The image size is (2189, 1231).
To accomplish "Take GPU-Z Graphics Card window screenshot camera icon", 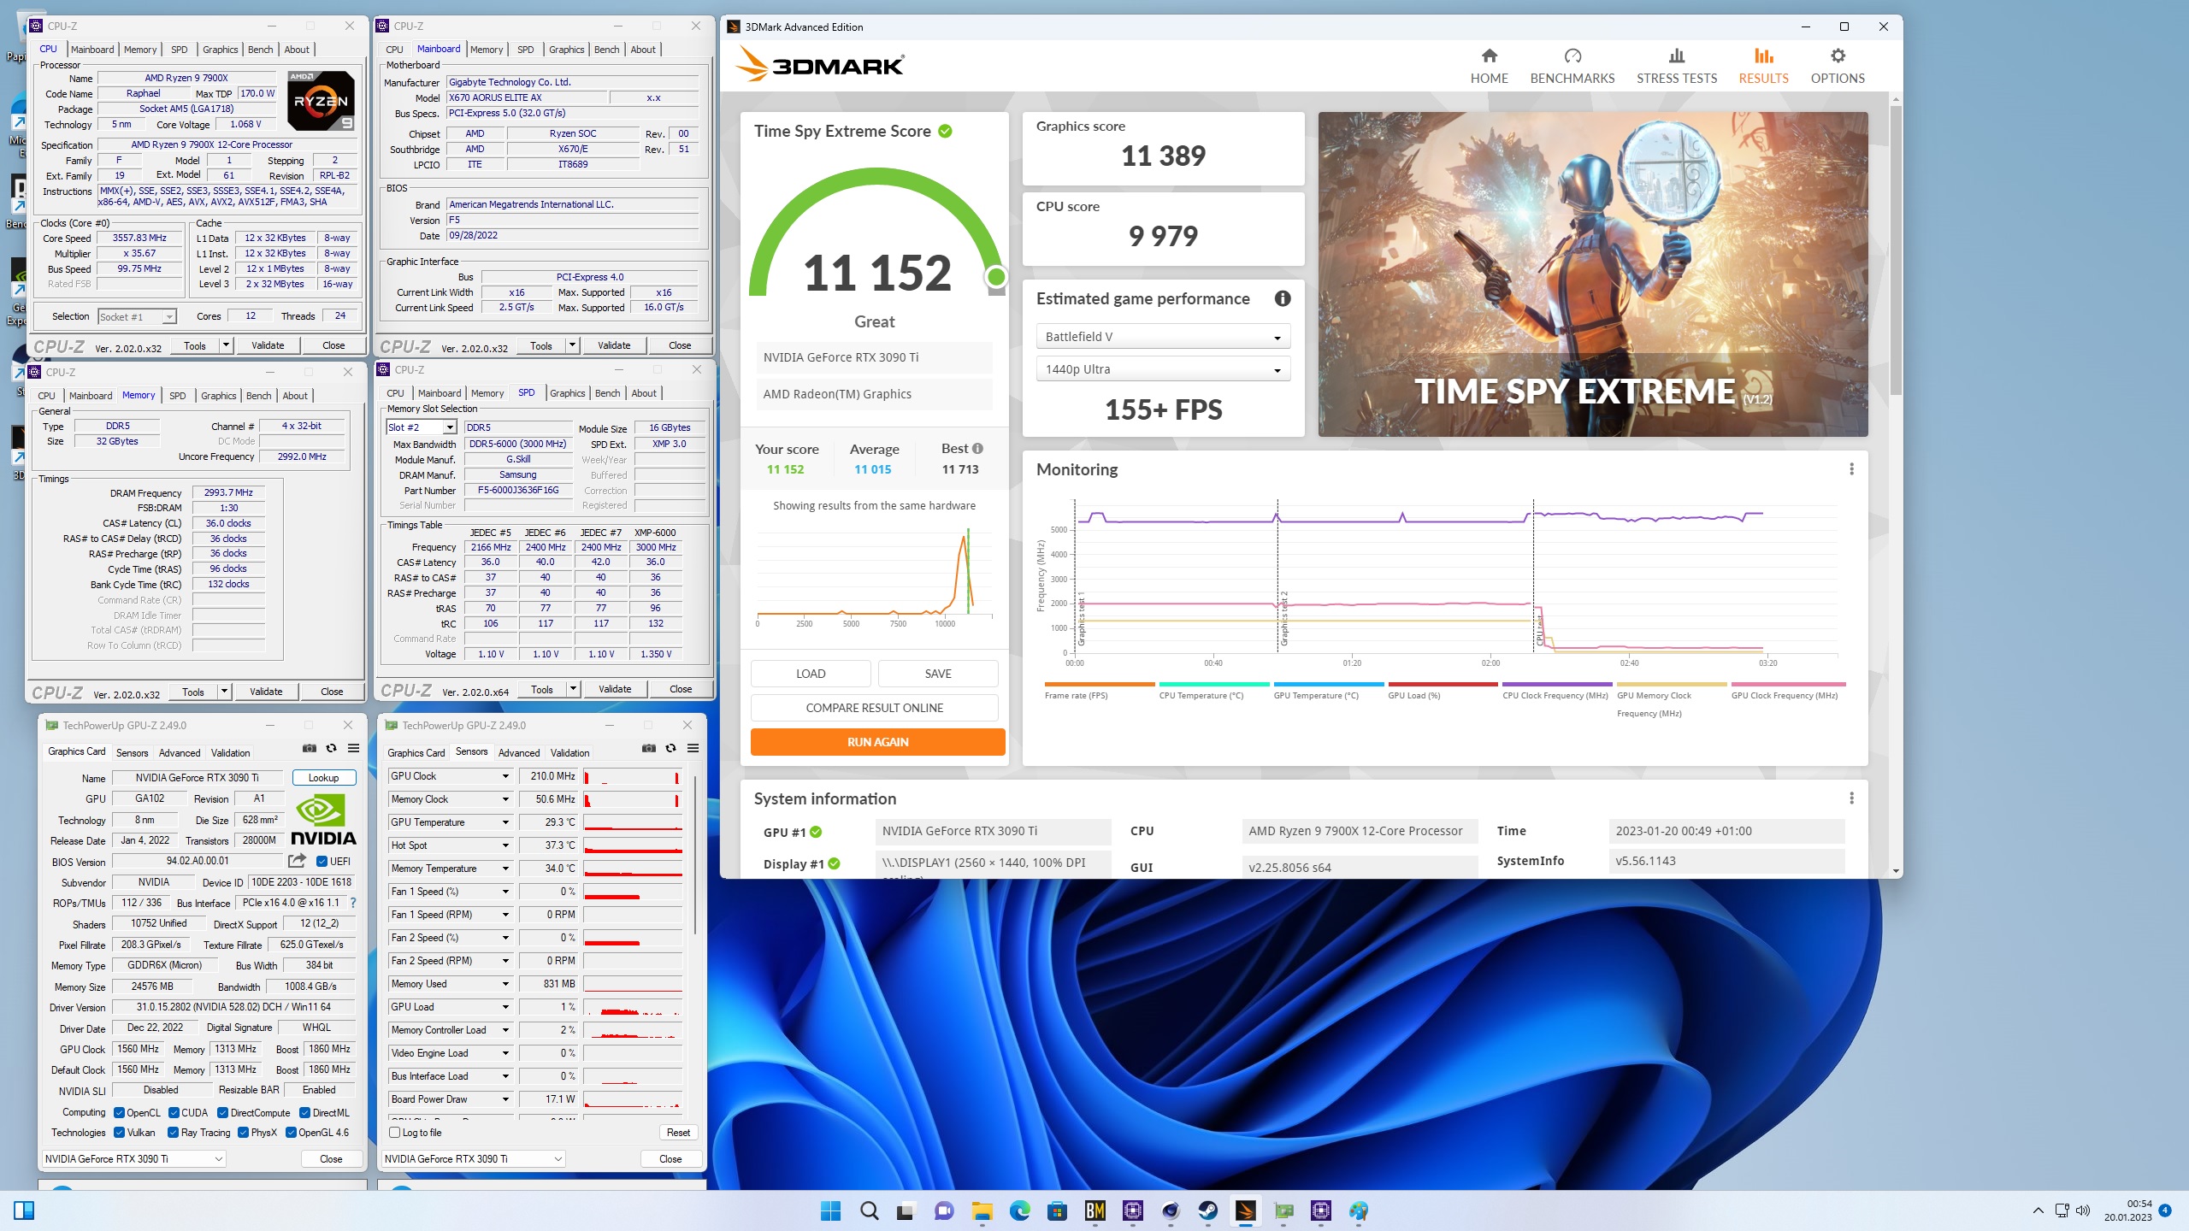I will 310,749.
